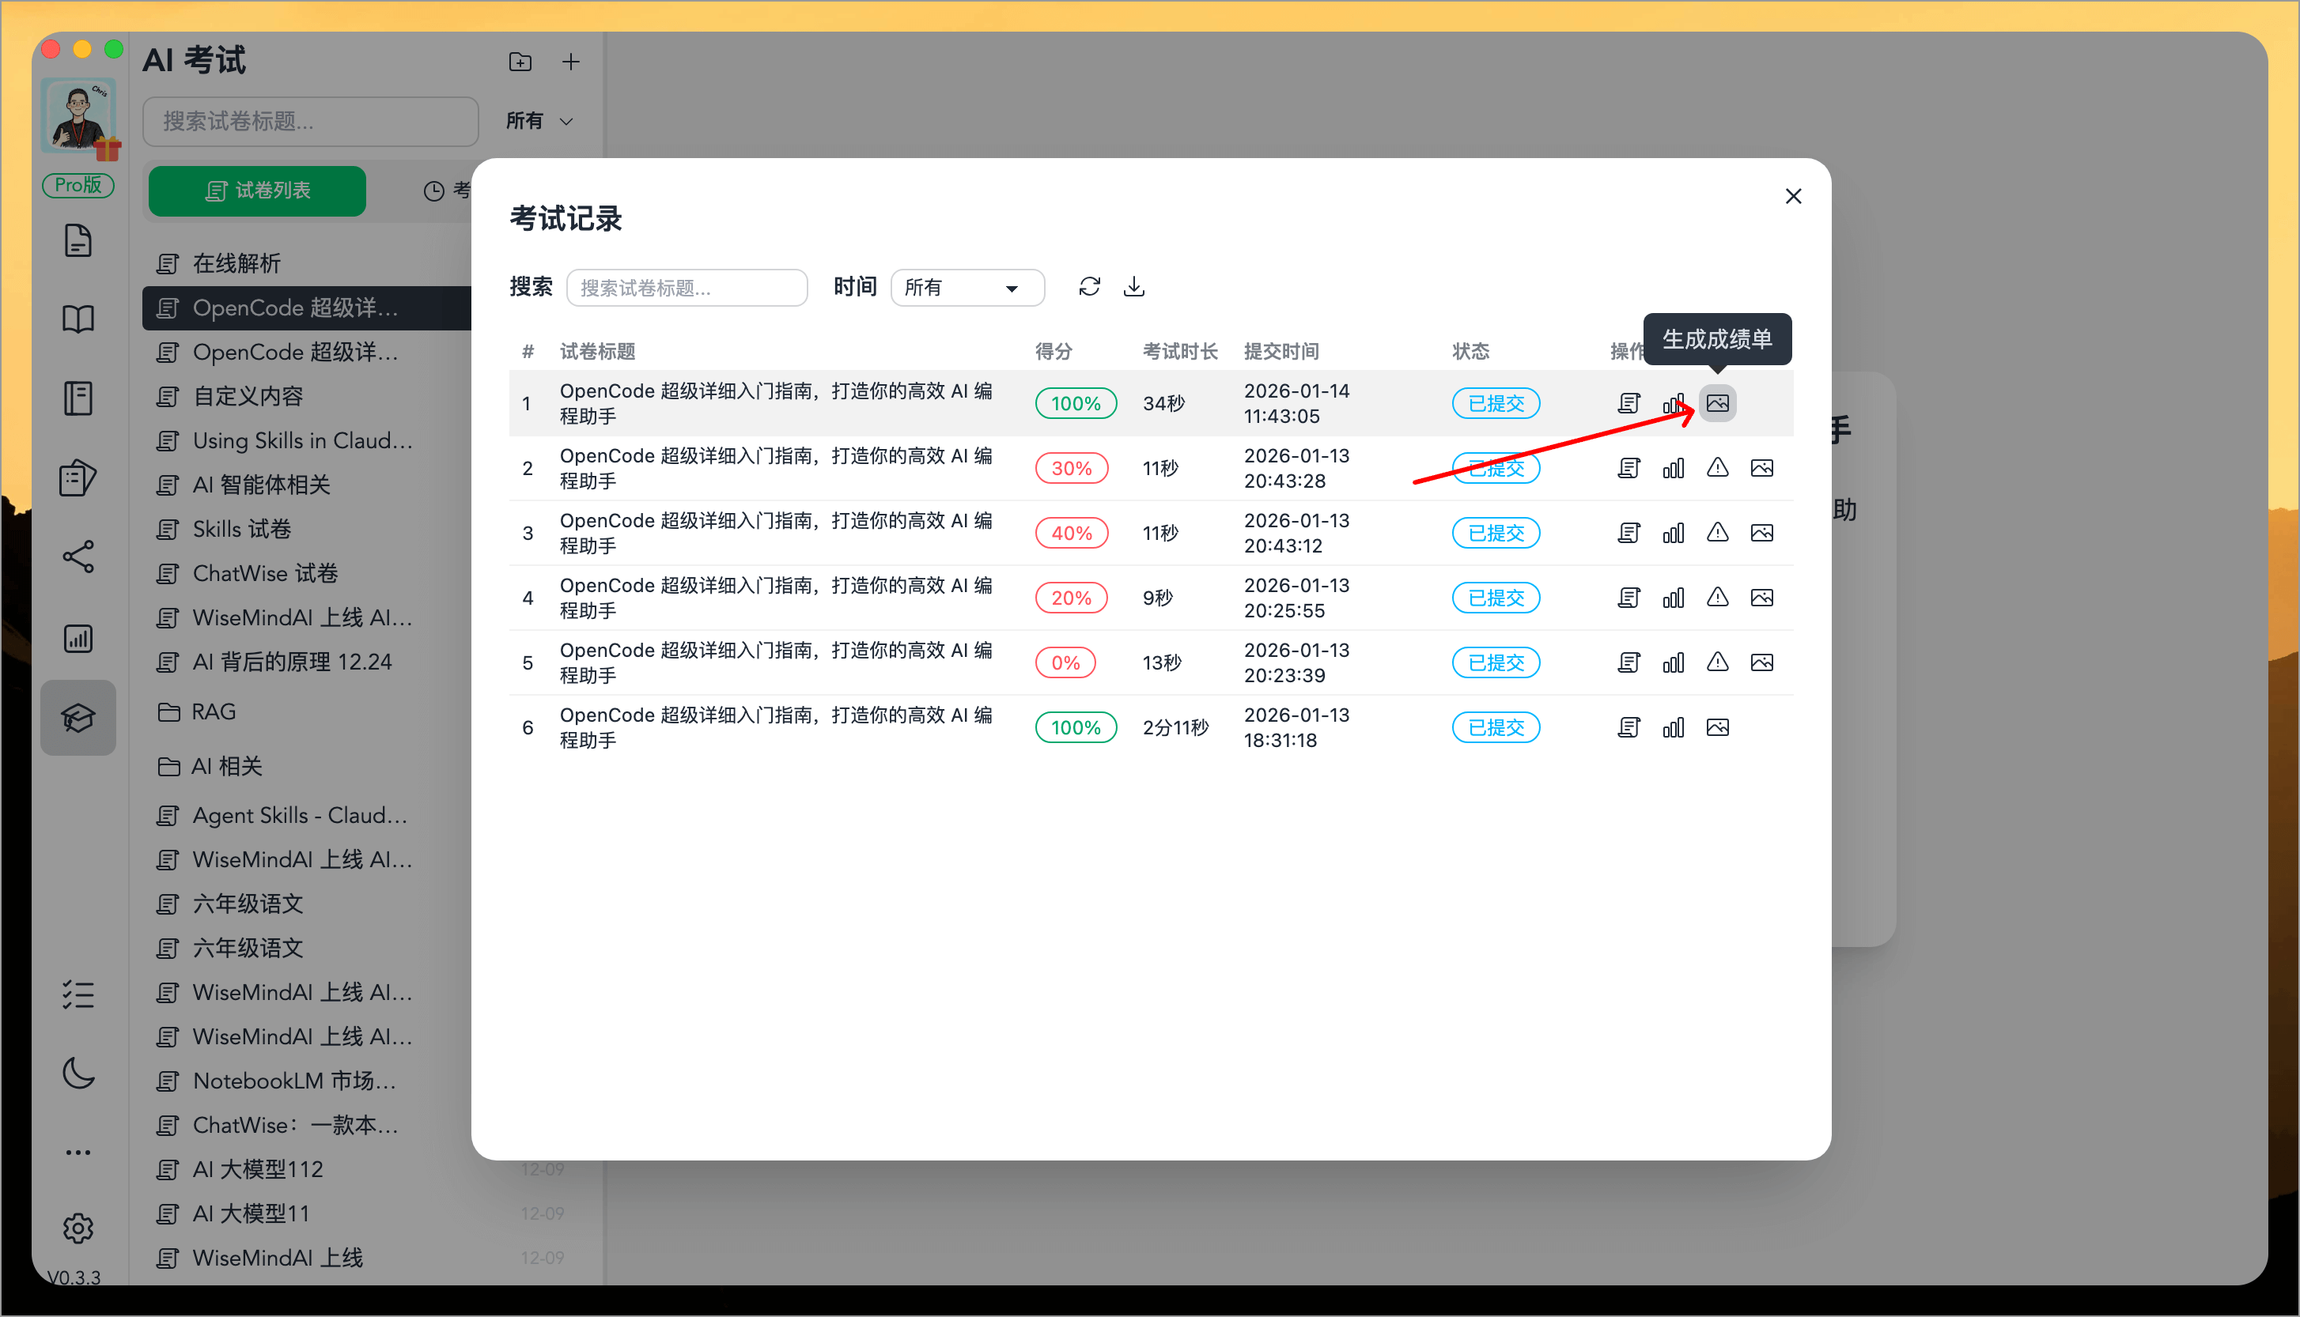The image size is (2300, 1317).
Task: Click the generate scorecard icon in row 1
Action: point(1716,403)
